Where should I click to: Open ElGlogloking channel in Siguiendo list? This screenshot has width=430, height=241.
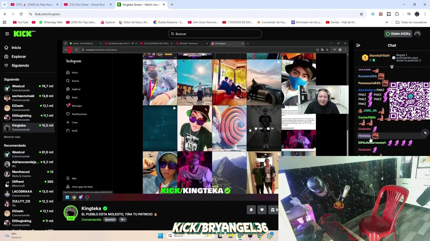pos(29,117)
